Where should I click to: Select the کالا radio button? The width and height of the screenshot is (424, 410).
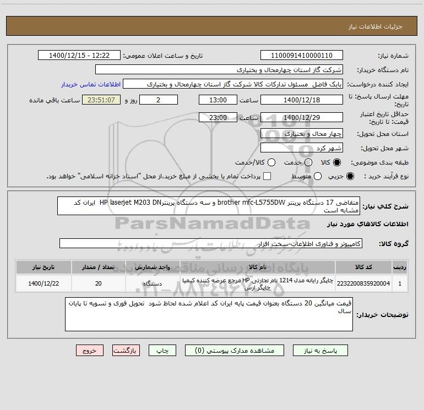[337, 162]
